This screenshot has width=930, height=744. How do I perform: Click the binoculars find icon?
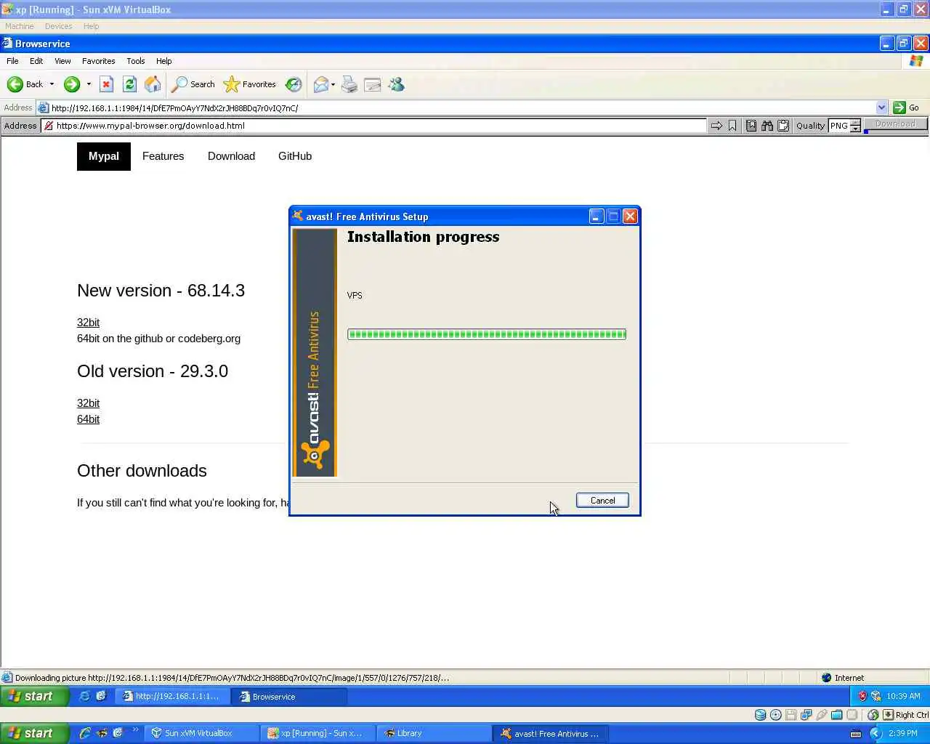pos(767,126)
